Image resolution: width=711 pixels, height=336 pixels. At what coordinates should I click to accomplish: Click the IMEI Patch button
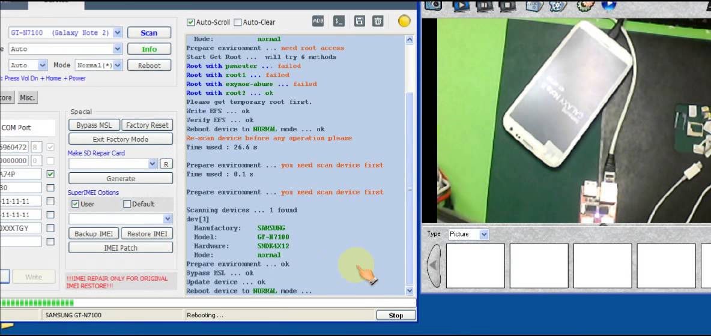[x=121, y=248]
